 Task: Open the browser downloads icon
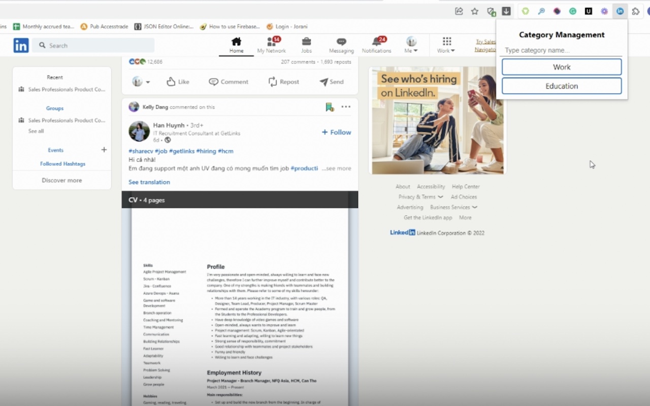506,11
